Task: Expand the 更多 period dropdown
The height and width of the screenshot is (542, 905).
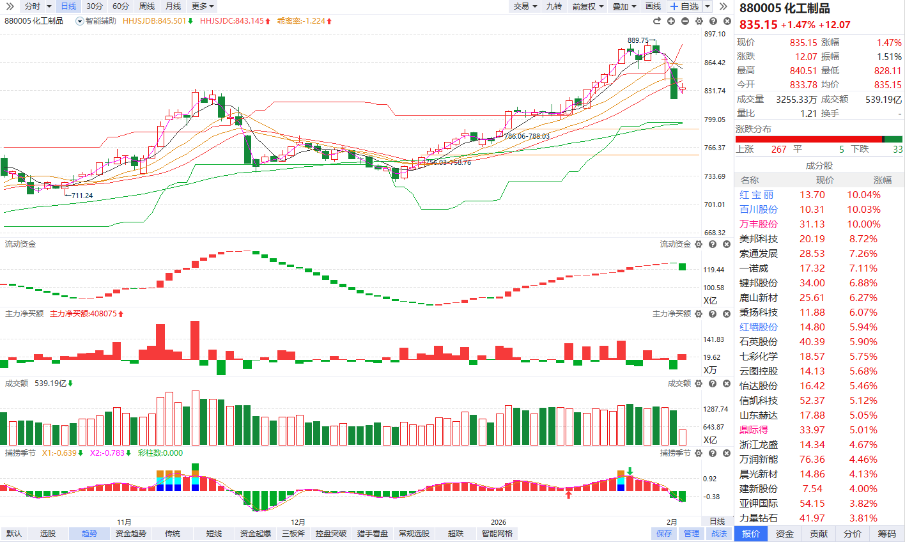Action: coord(203,6)
